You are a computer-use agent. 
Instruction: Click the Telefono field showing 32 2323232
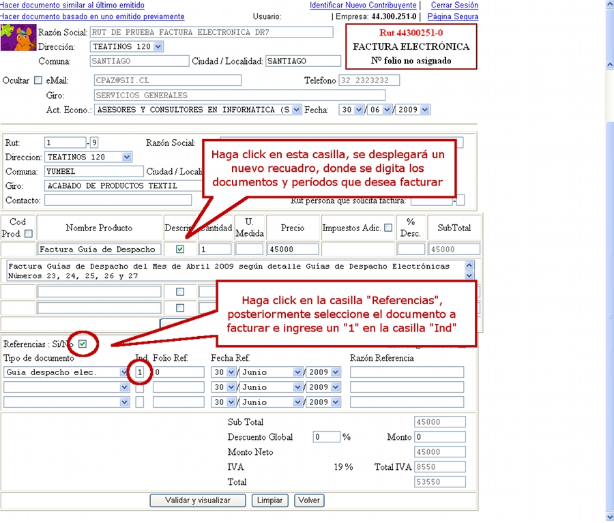[369, 80]
